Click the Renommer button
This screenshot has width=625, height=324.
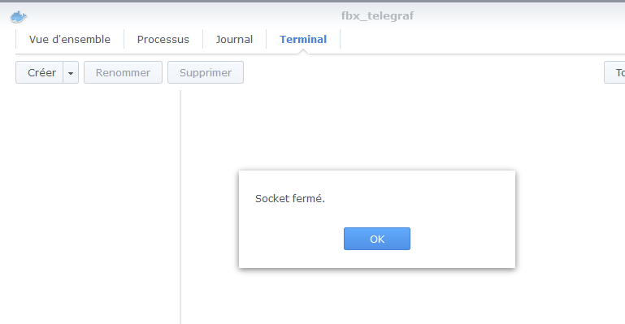[x=123, y=72]
